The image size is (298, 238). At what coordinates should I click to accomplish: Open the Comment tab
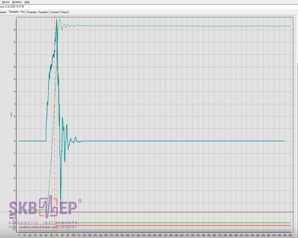(x=55, y=12)
